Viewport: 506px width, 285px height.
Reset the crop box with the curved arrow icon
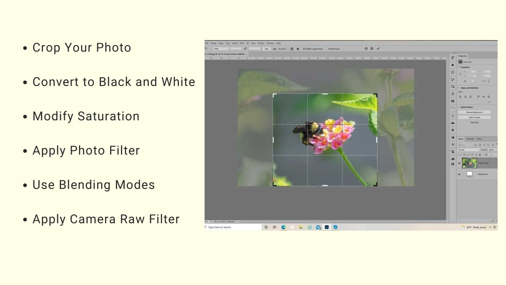366,49
